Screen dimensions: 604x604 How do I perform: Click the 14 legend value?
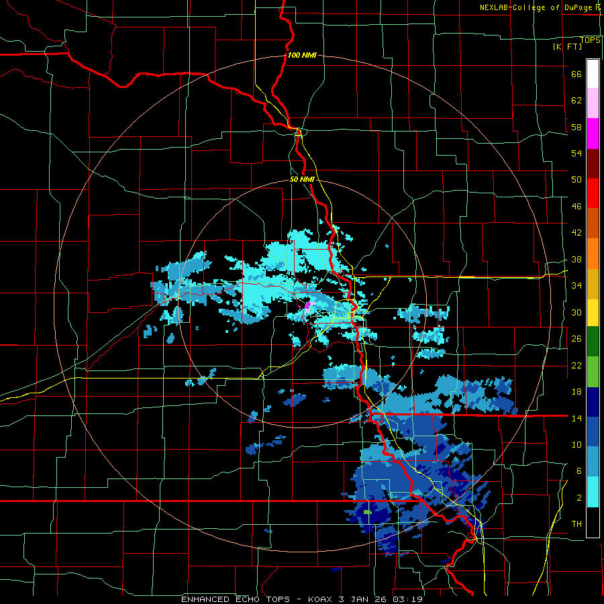click(576, 418)
